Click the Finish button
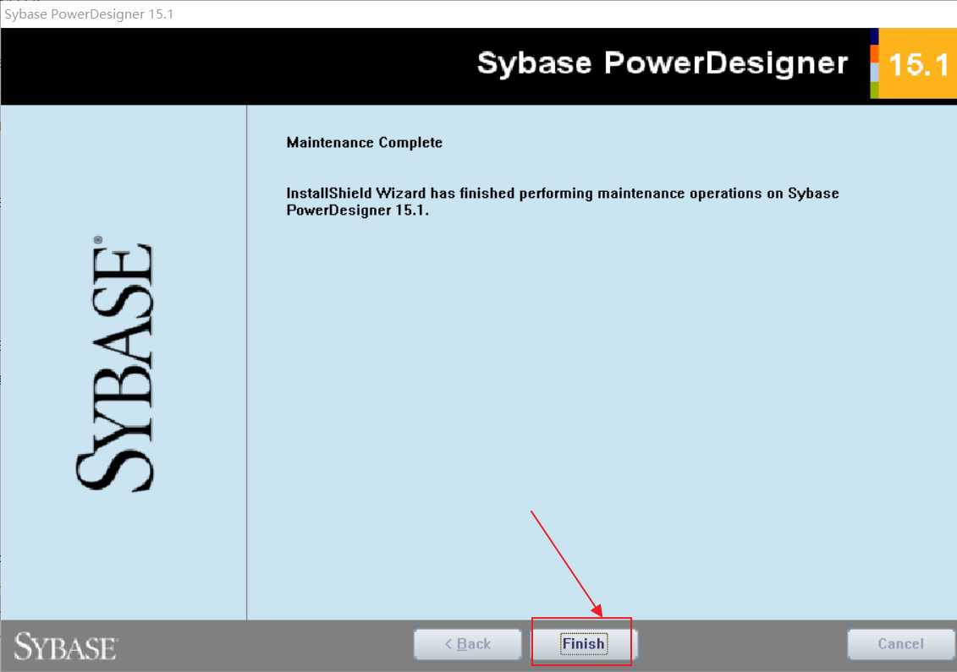957x672 pixels. 584,644
